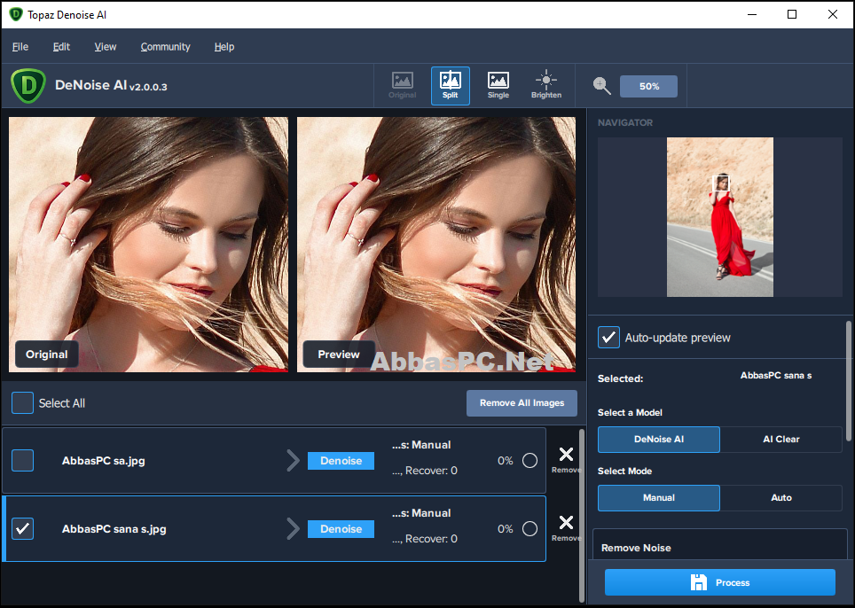855x608 pixels.
Task: Click the Topaz title bar app icon
Action: coord(16,14)
